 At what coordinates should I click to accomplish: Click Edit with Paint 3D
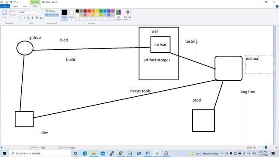[x=128, y=15]
